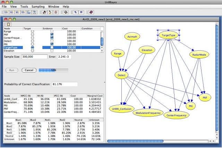
Task: Open the Window menu
Action: pyautogui.click(x=53, y=7)
